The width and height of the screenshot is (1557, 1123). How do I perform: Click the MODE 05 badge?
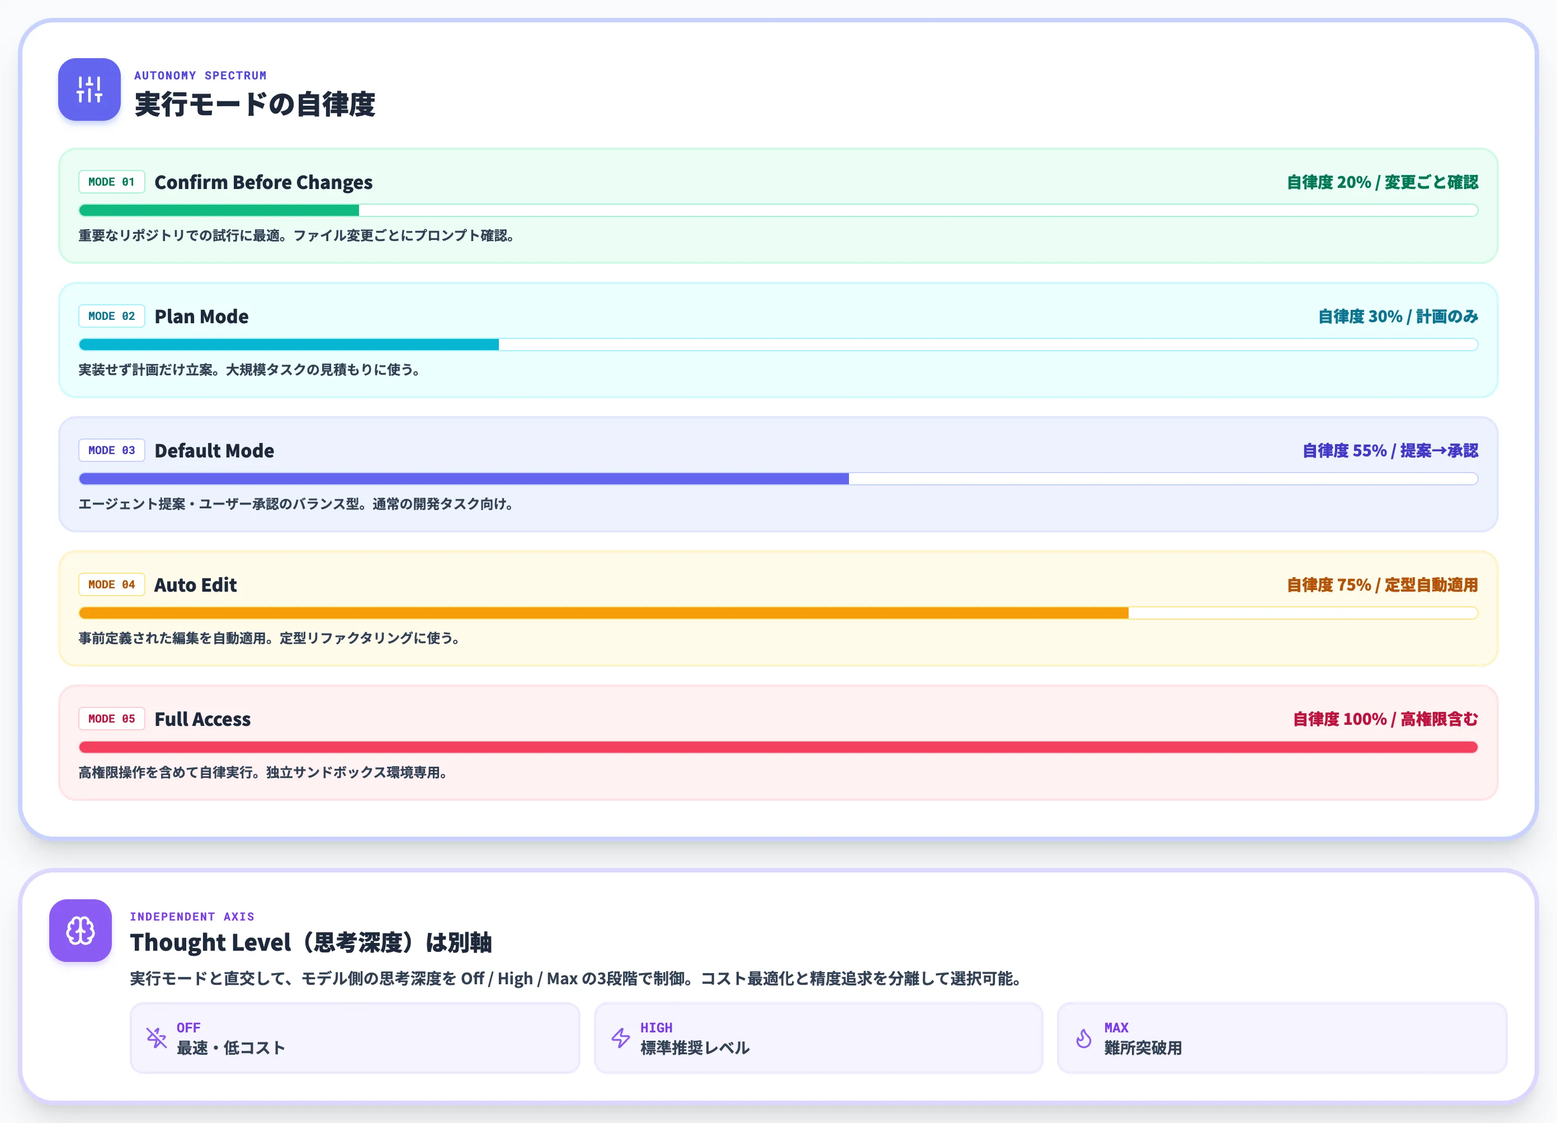pos(111,719)
